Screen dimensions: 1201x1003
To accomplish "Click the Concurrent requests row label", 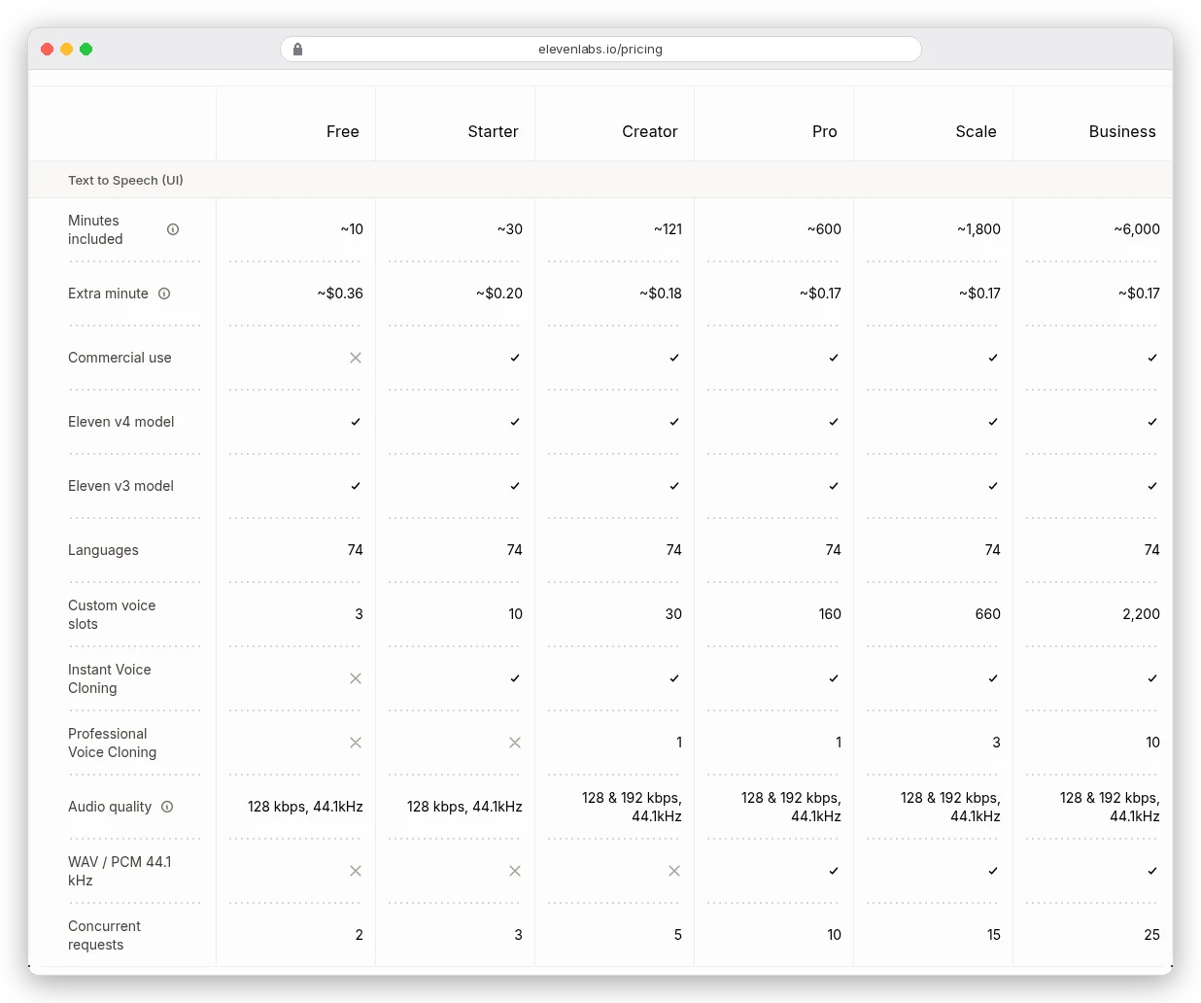I will [x=104, y=935].
